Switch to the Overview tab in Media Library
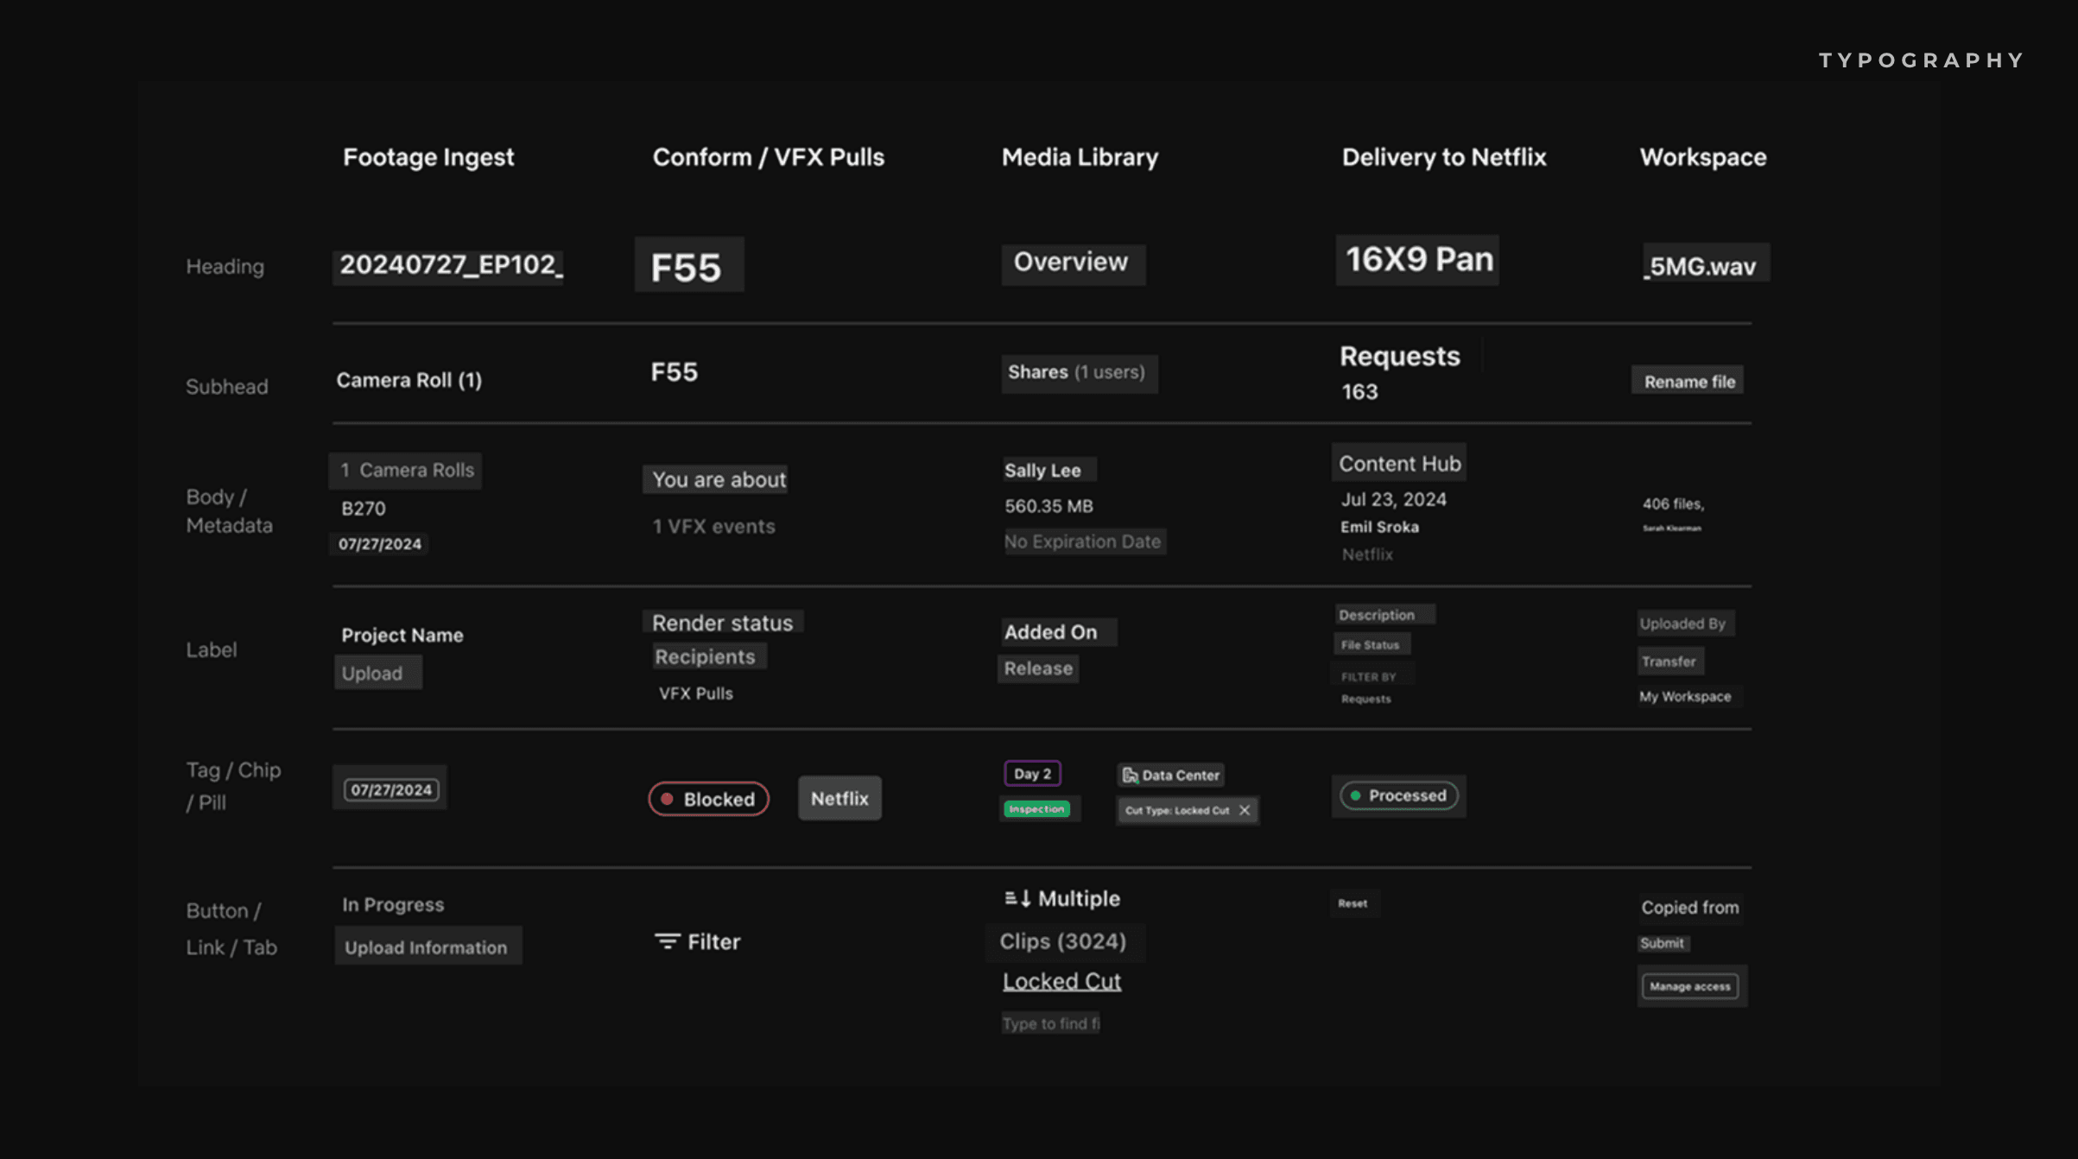This screenshot has height=1159, width=2078. (1073, 263)
